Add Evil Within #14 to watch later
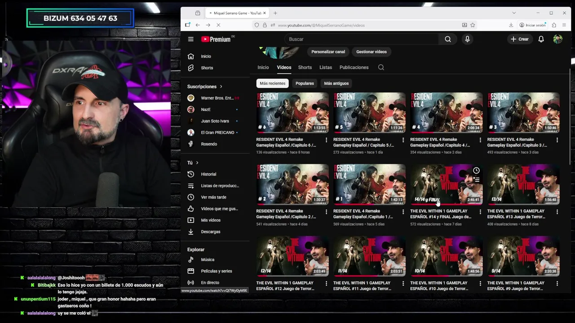Viewport: 575px width, 323px height. [x=476, y=170]
